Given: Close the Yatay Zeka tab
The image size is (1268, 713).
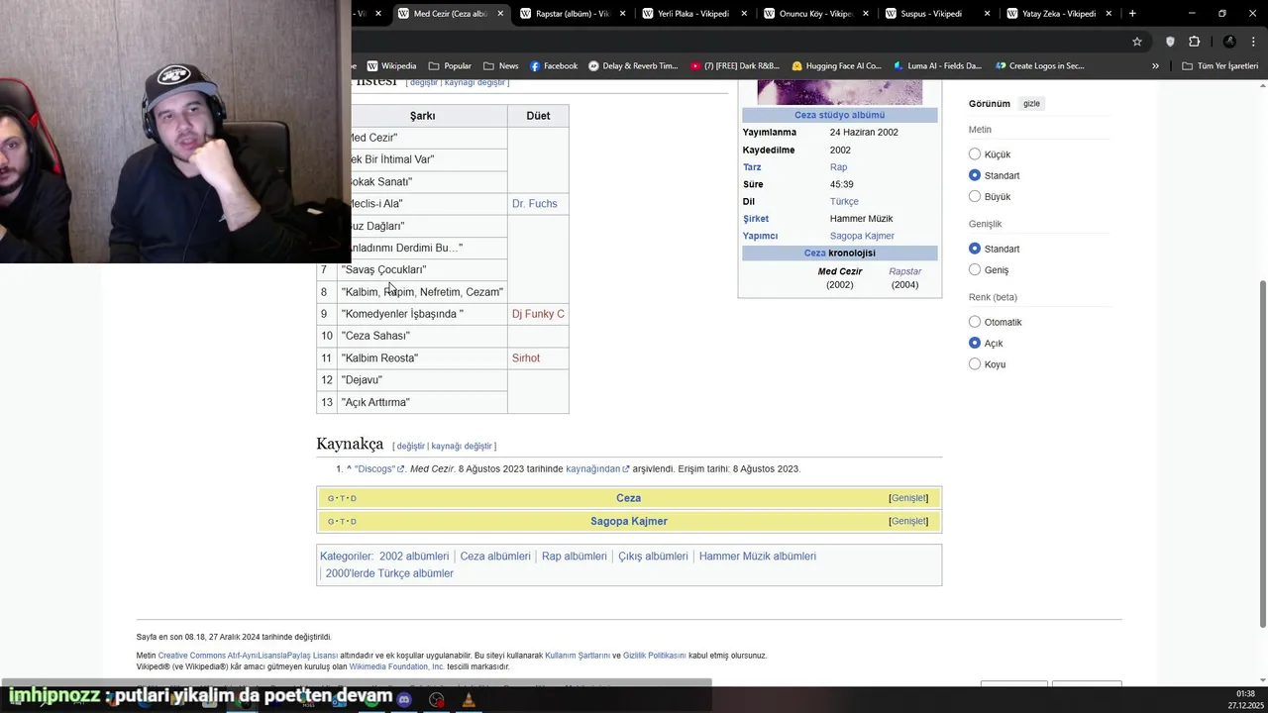Looking at the screenshot, I should click(1109, 14).
